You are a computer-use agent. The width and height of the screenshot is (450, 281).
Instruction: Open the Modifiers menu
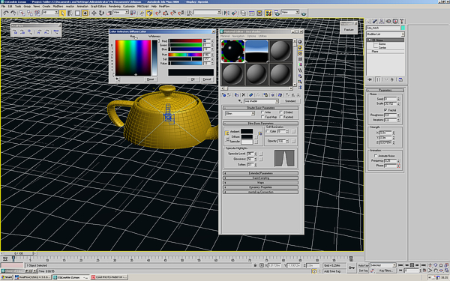58,6
